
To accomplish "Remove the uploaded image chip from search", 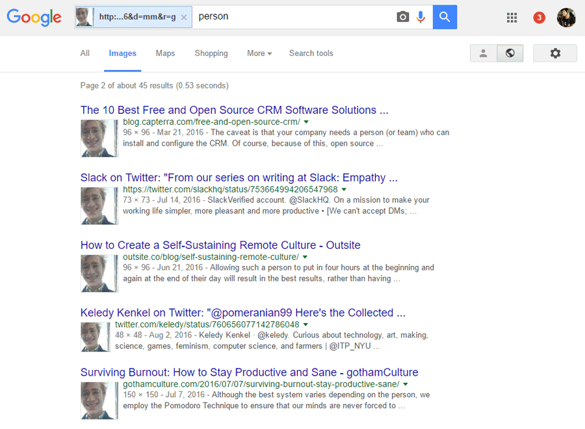I will [184, 17].
